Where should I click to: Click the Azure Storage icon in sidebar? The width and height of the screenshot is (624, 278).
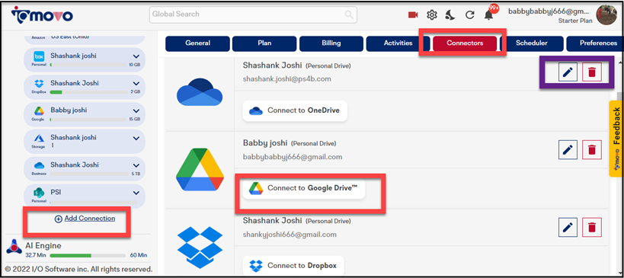click(39, 138)
